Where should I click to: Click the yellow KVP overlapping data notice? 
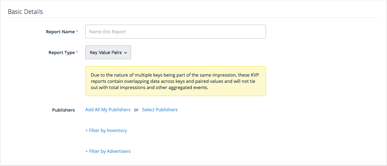coord(175,81)
